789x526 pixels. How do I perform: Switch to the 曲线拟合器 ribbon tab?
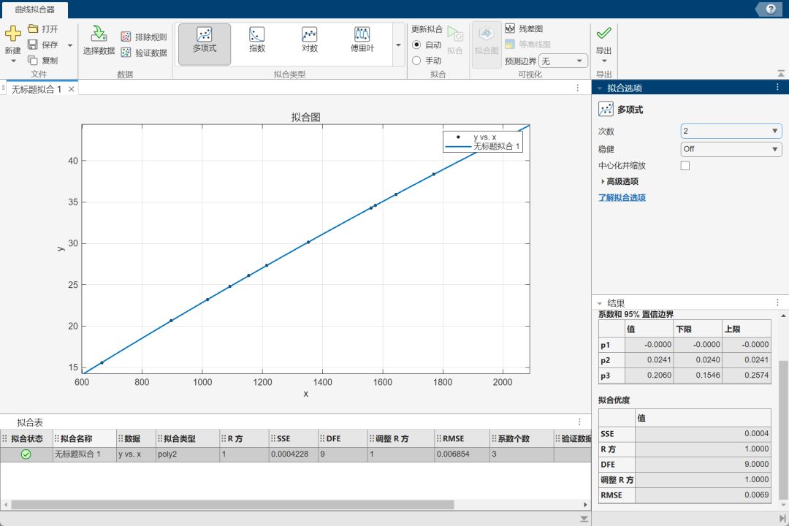coord(35,9)
